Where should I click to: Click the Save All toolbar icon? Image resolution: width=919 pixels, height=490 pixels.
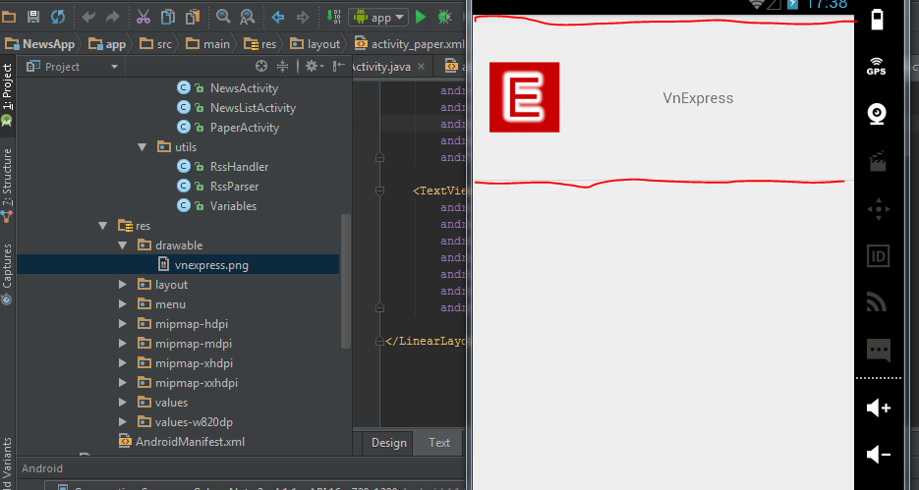click(33, 17)
